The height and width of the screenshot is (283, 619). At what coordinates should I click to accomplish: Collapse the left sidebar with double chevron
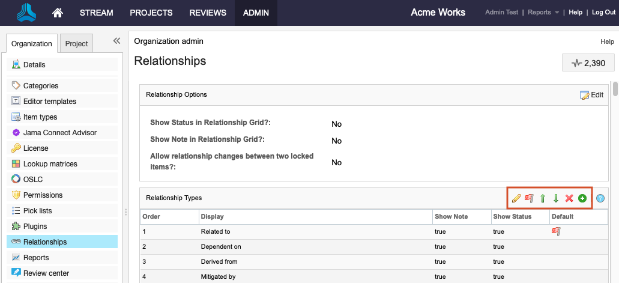116,40
